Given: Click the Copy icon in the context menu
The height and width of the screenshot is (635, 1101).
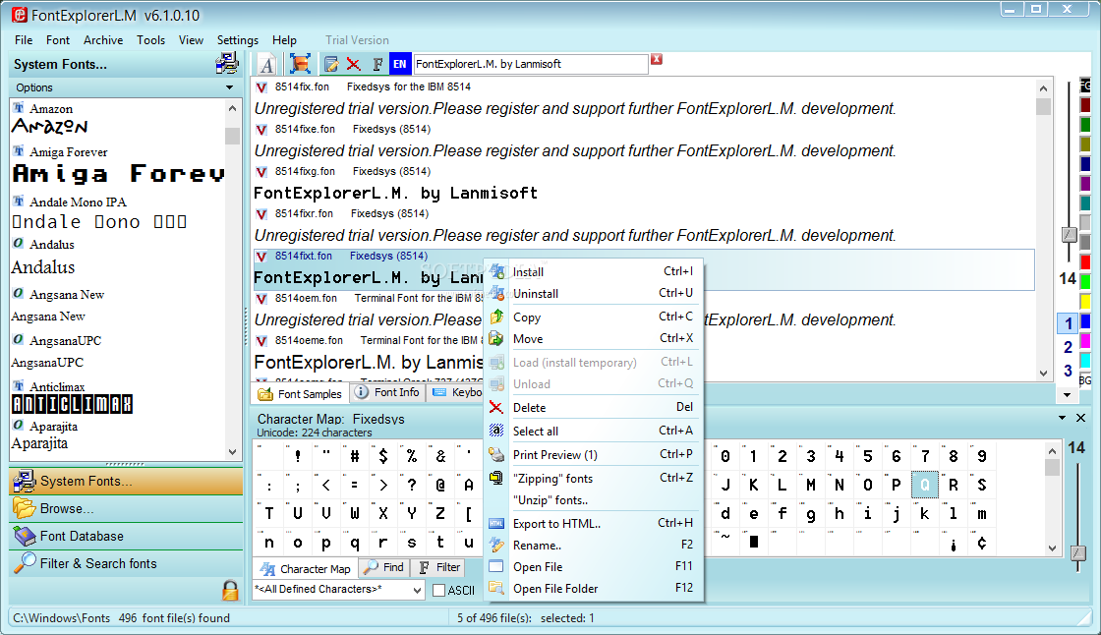Looking at the screenshot, I should [496, 317].
